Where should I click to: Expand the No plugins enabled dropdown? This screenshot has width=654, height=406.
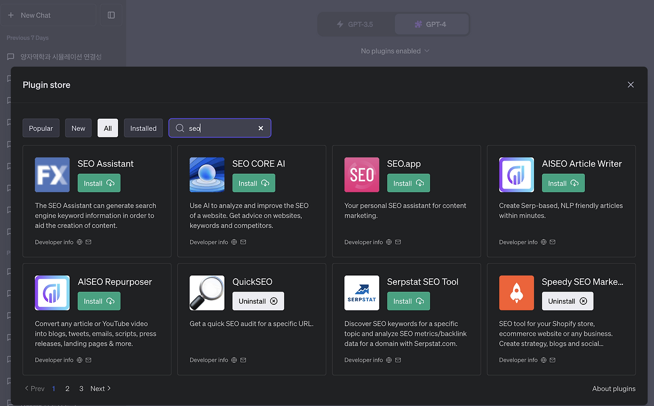[395, 51]
